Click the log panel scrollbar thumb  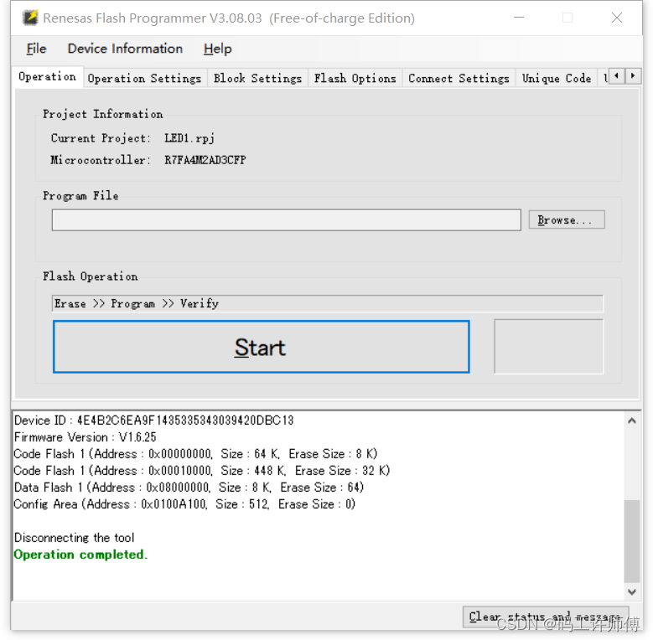coord(632,541)
